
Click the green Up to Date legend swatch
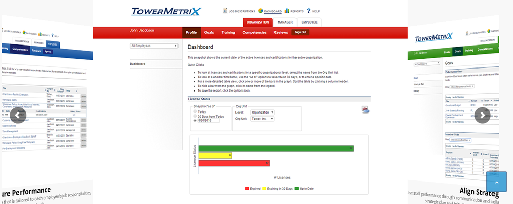click(x=297, y=189)
